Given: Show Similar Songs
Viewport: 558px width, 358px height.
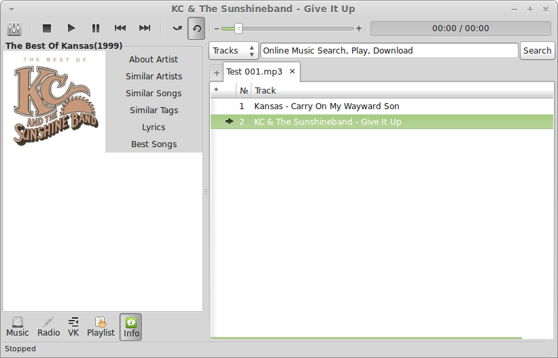Looking at the screenshot, I should coord(154,94).
